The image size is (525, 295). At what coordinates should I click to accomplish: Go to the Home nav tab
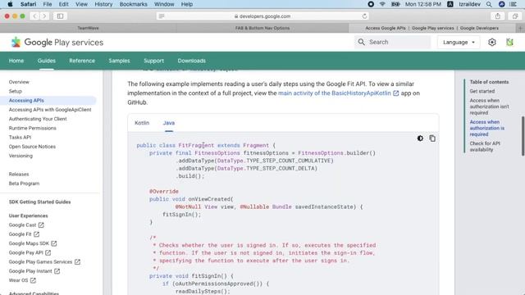click(x=16, y=61)
